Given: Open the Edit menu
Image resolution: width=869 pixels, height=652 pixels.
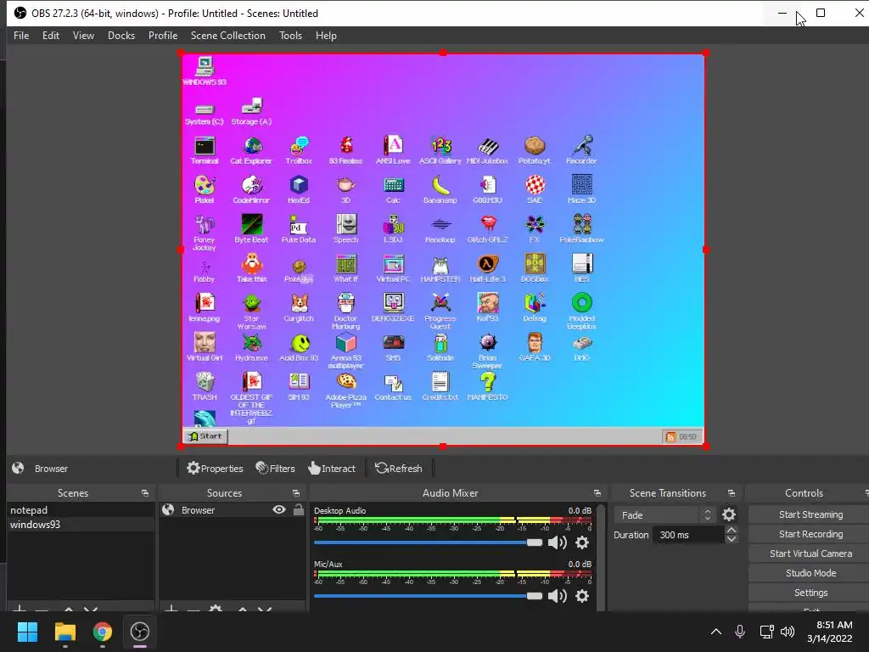Looking at the screenshot, I should [50, 36].
